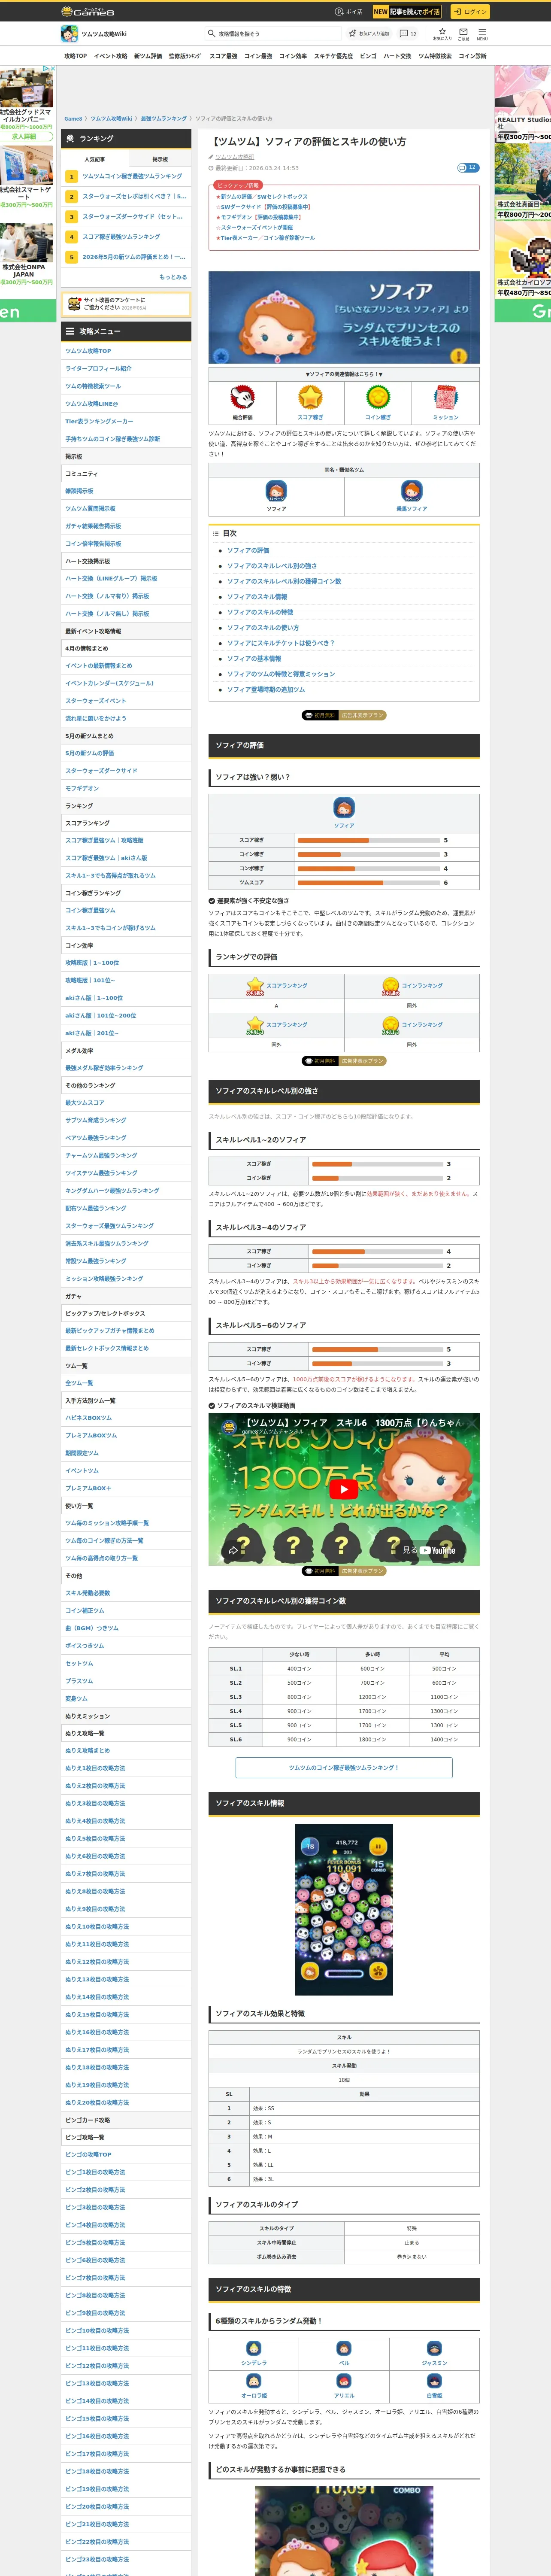Click the Game8 logo

tap(88, 11)
